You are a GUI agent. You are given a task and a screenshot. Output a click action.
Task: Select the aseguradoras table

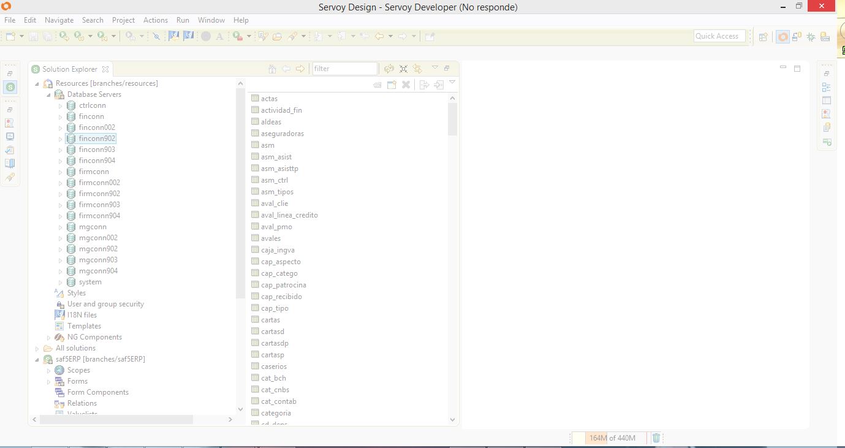pyautogui.click(x=282, y=134)
